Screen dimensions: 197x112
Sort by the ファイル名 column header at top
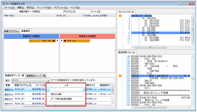pos(95,12)
